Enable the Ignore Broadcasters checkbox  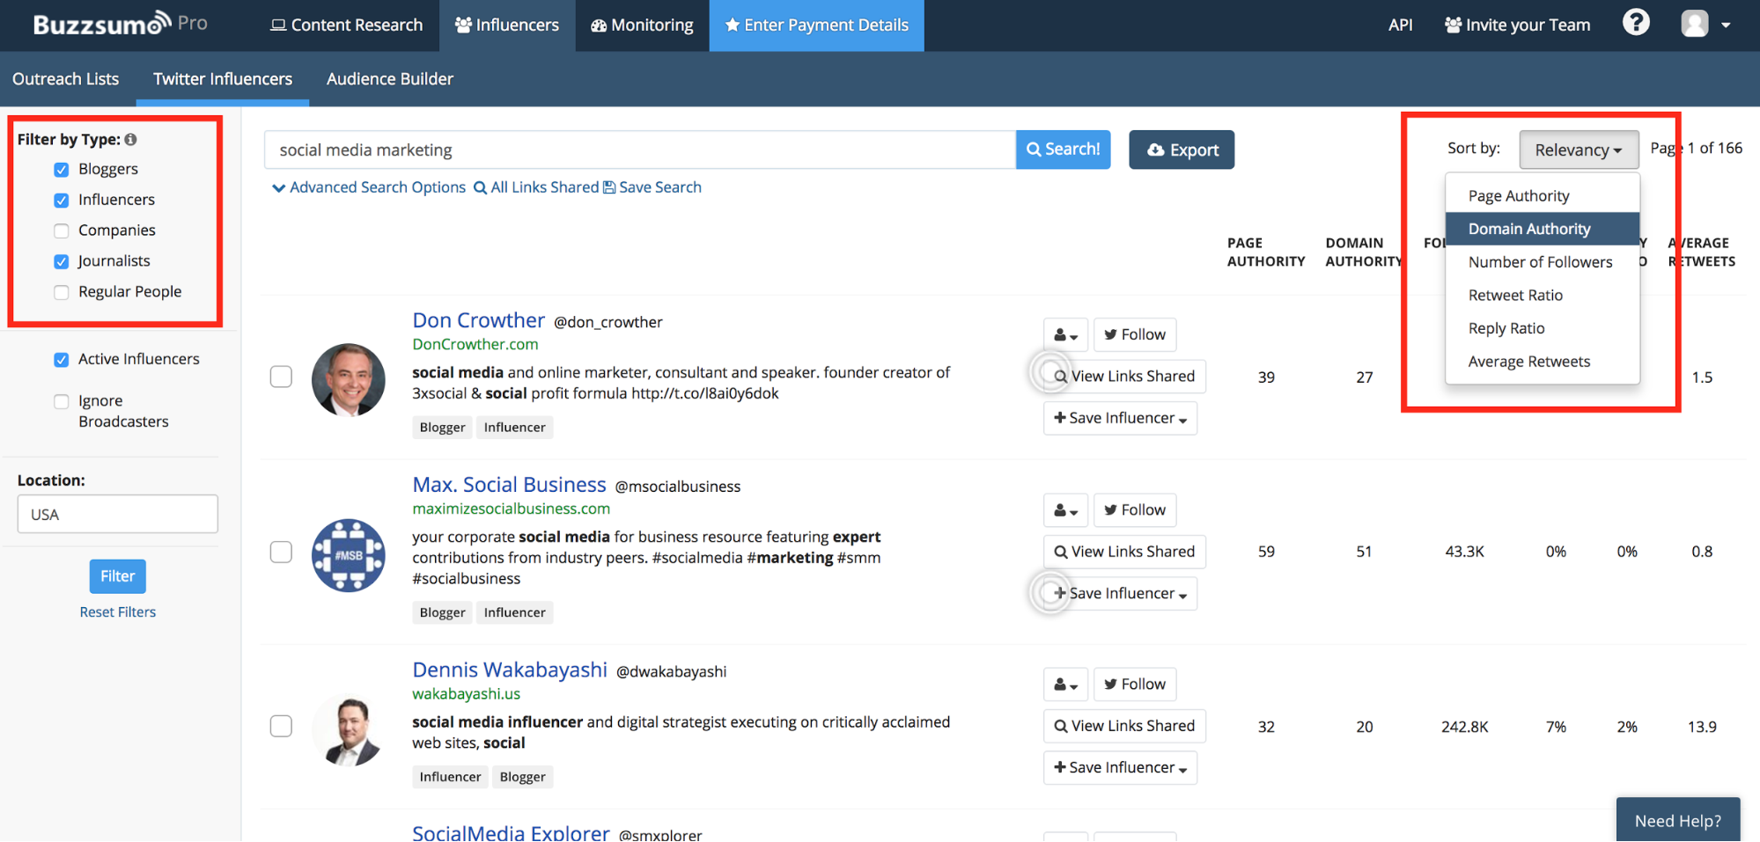click(62, 402)
